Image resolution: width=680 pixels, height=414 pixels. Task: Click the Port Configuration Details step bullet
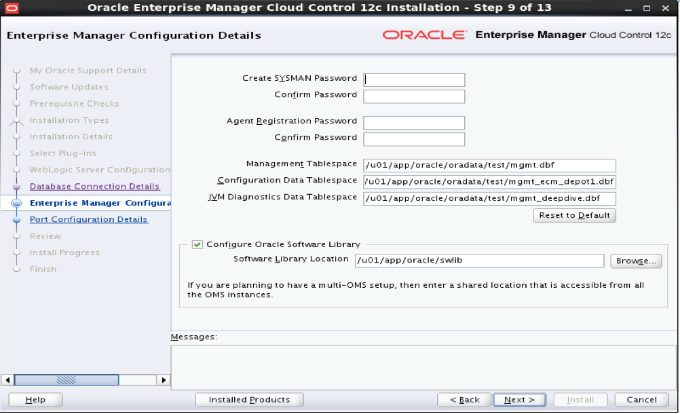click(16, 220)
